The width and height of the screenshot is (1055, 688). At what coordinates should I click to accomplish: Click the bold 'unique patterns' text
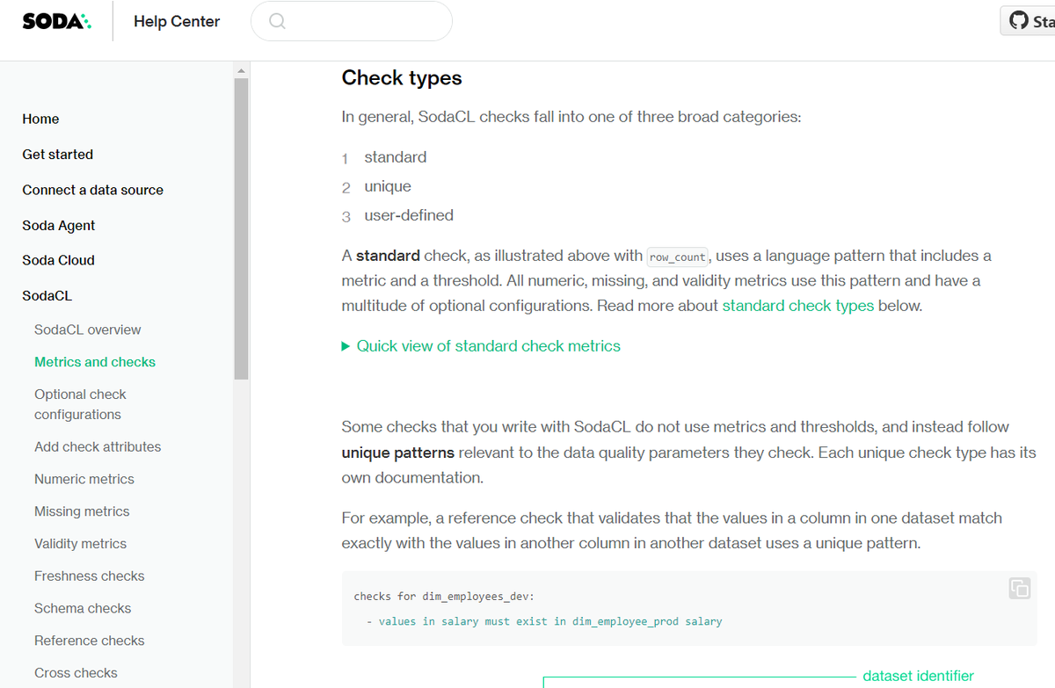(x=398, y=453)
